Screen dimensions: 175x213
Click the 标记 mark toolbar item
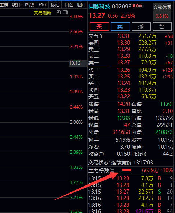coord(55,5)
